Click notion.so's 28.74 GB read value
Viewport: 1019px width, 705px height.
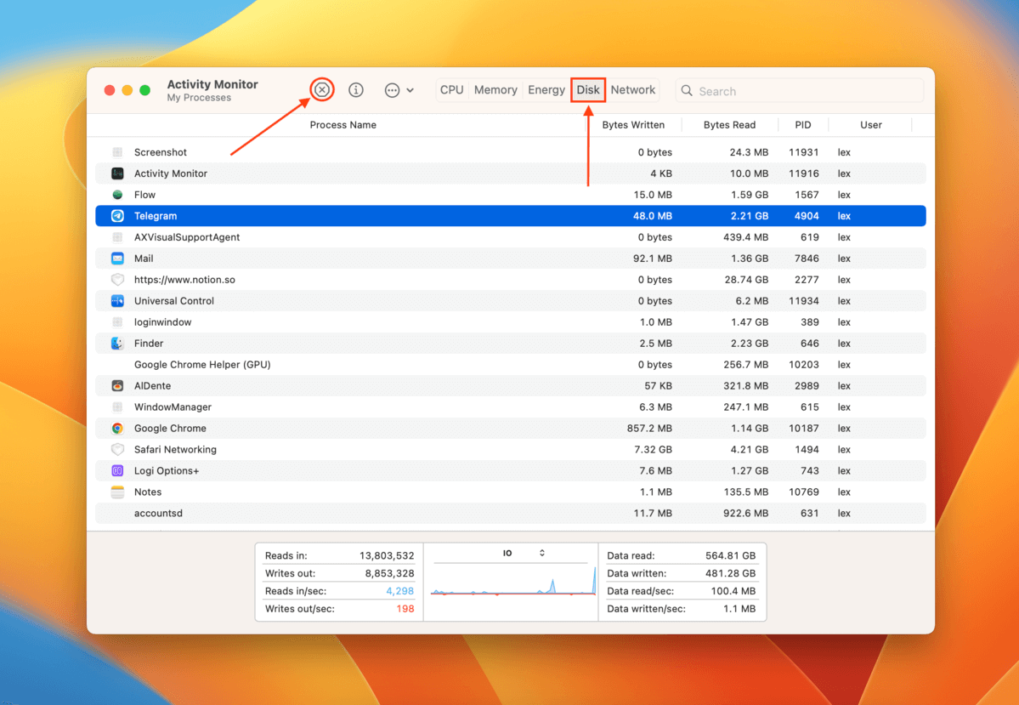[x=744, y=280]
